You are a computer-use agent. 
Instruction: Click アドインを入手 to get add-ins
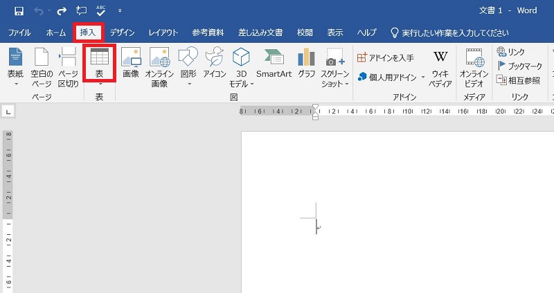386,57
